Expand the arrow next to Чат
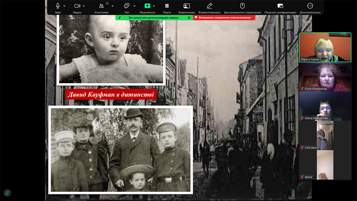The image size is (357, 201). [135, 6]
